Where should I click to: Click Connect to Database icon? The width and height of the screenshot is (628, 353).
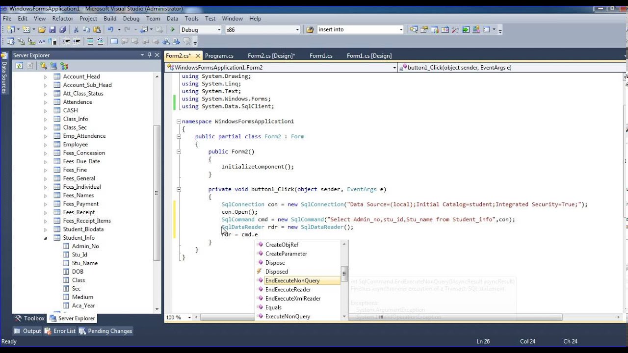[x=43, y=66]
